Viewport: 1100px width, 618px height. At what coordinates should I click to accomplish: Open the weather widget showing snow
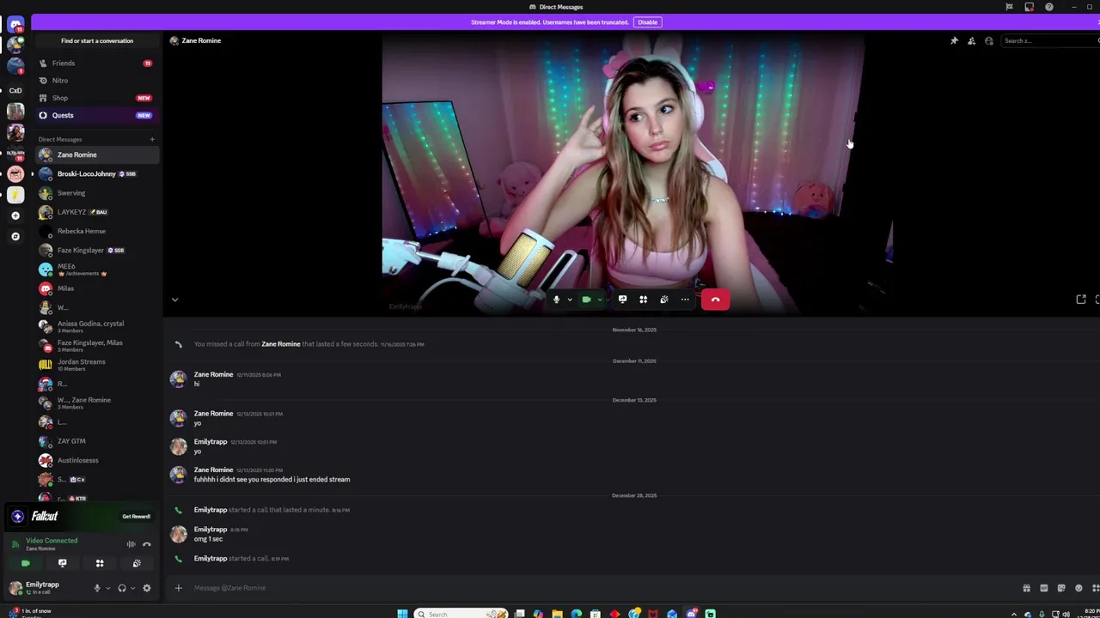30,613
